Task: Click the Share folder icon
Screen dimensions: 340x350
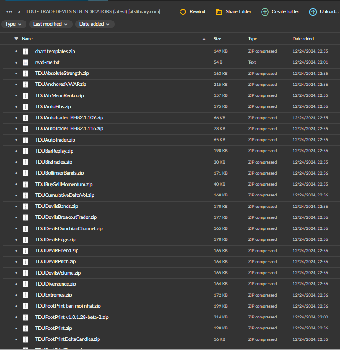Action: coord(219,11)
